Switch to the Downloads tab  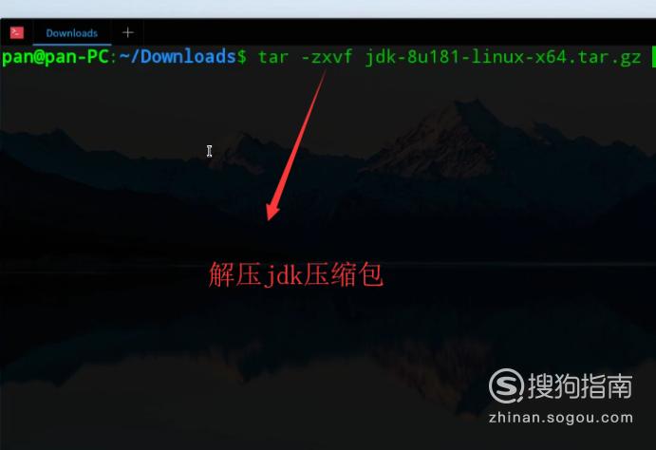(71, 33)
